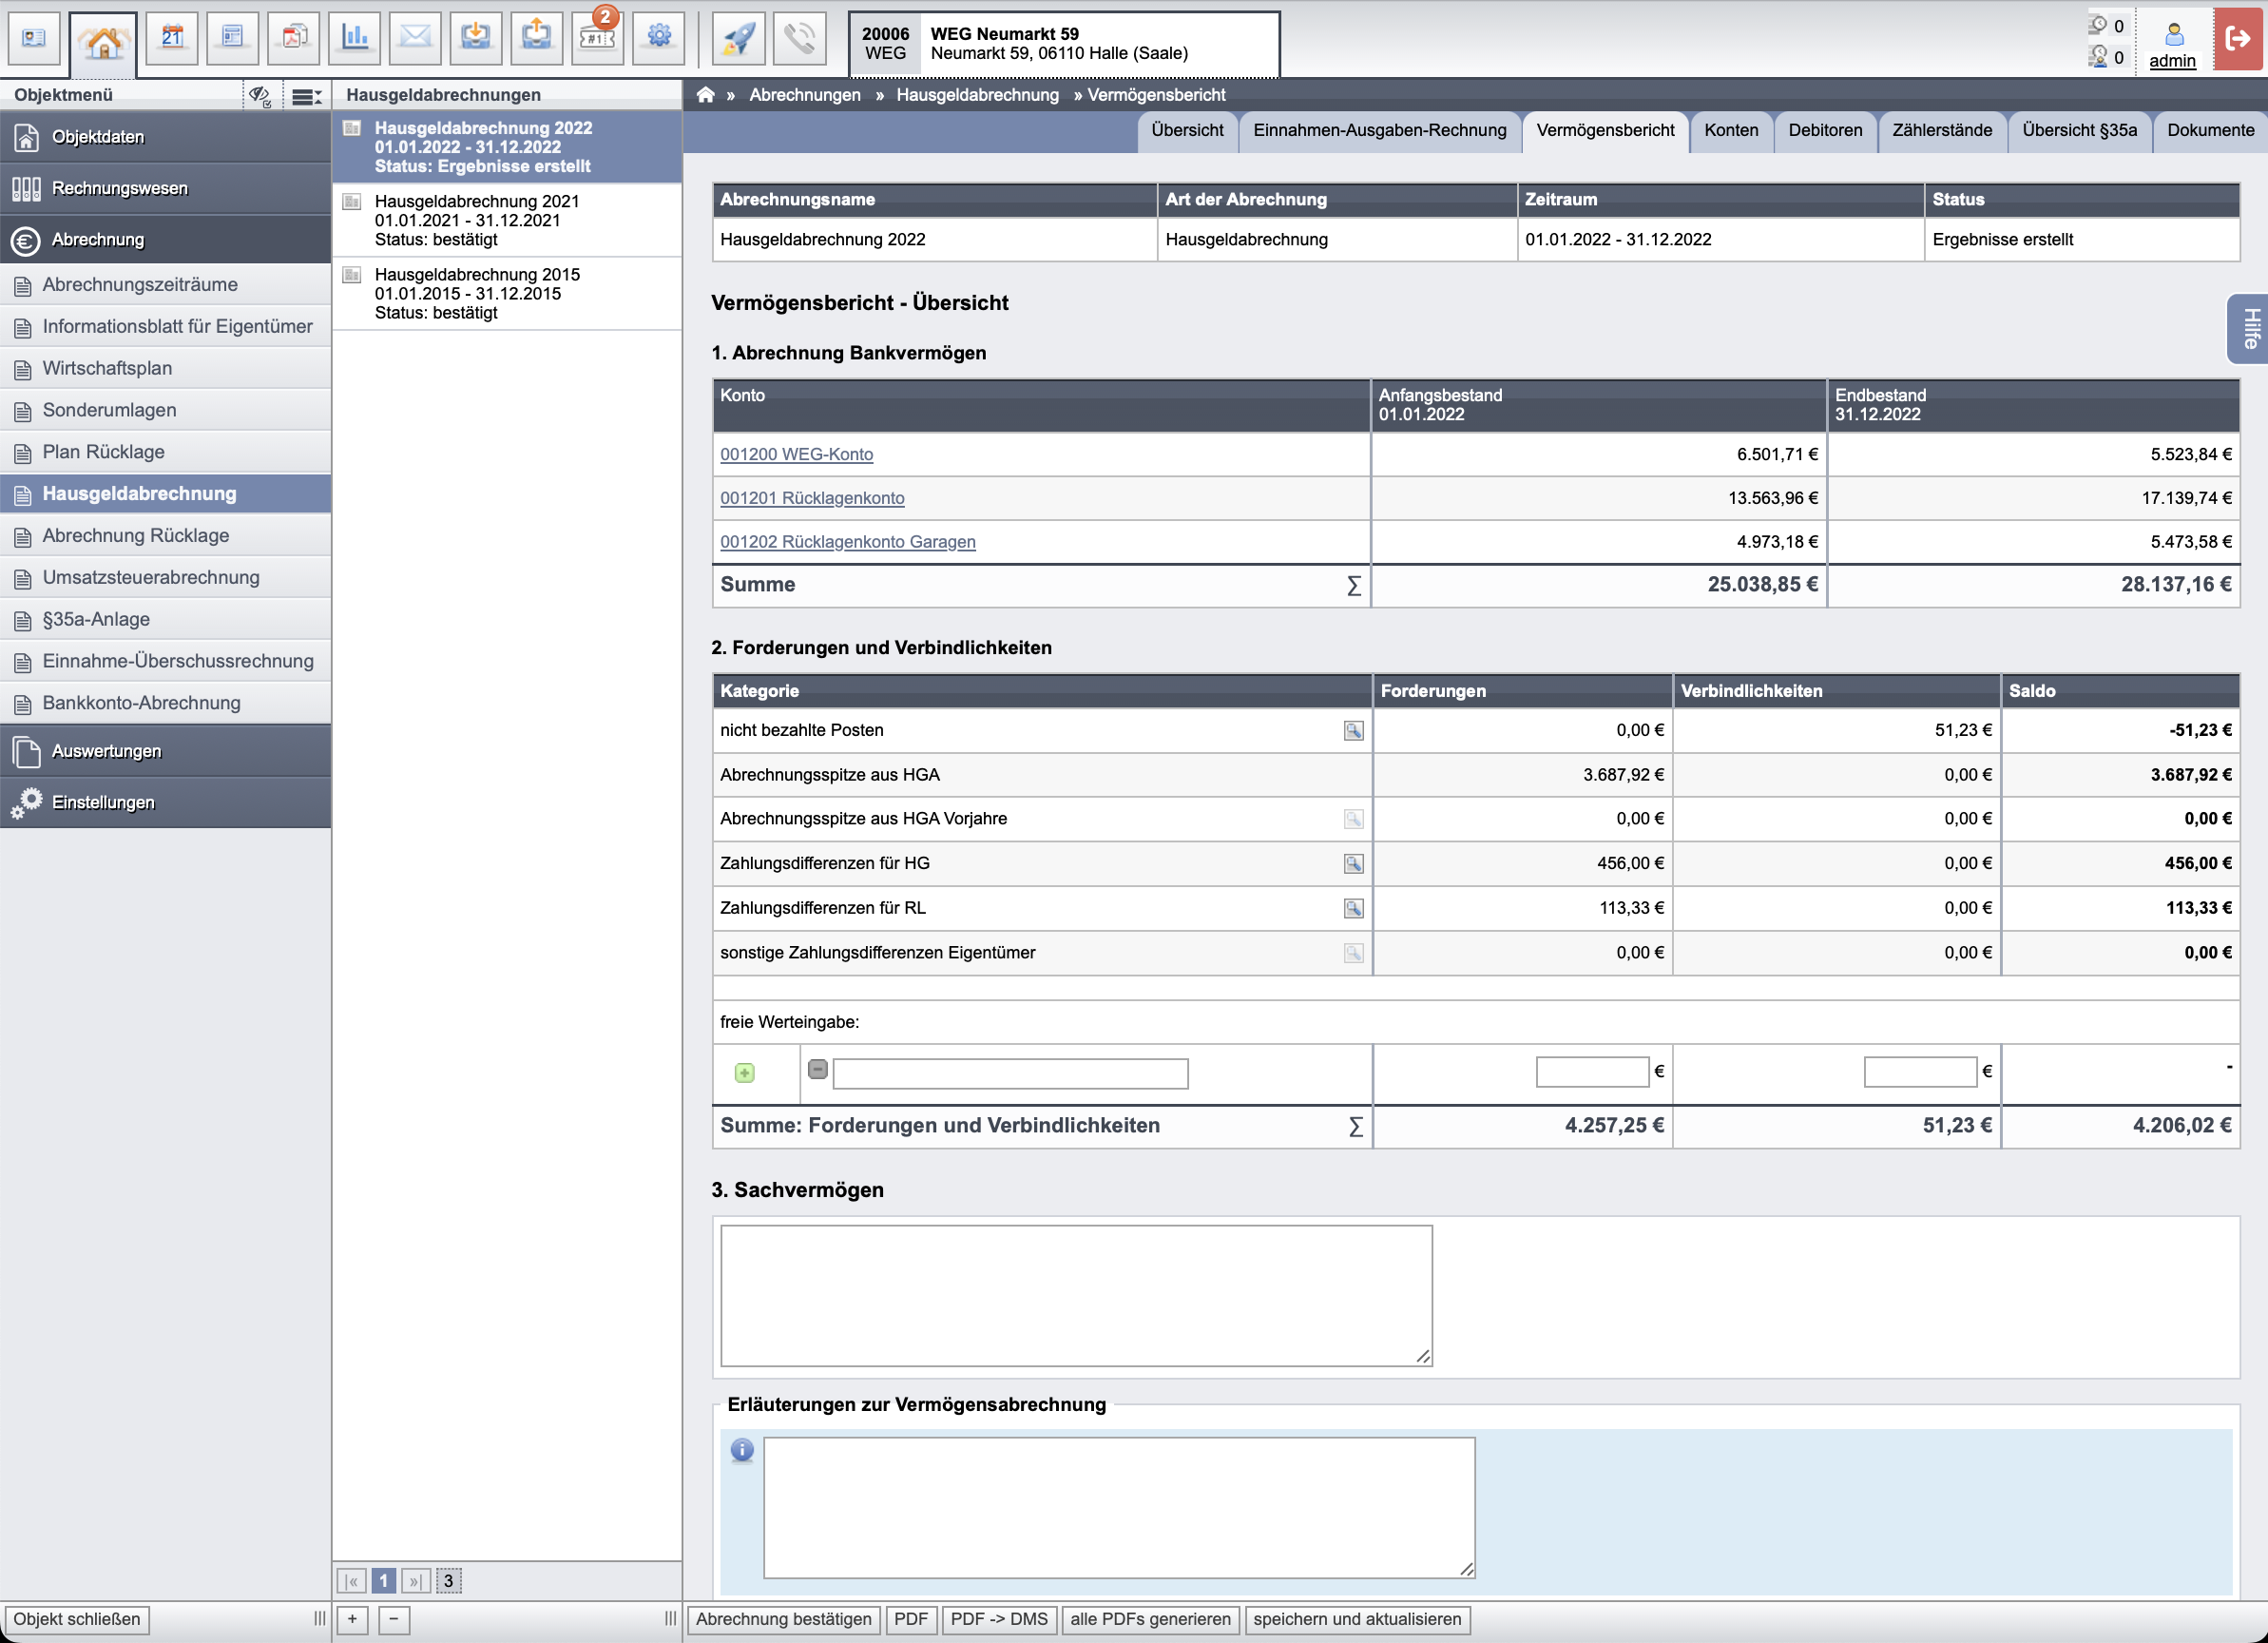Toggle the hidden-items eye icon in Objektmenü
The width and height of the screenshot is (2268, 1643).
click(261, 96)
